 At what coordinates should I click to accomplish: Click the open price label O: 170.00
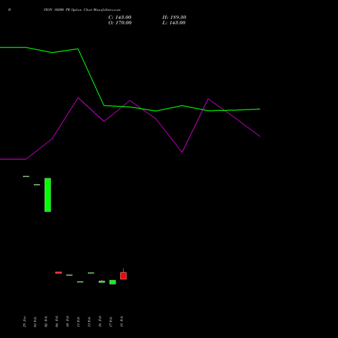coord(120,23)
